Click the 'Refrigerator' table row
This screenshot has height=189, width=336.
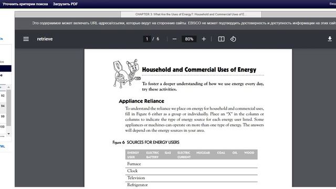pyautogui.click(x=191, y=185)
